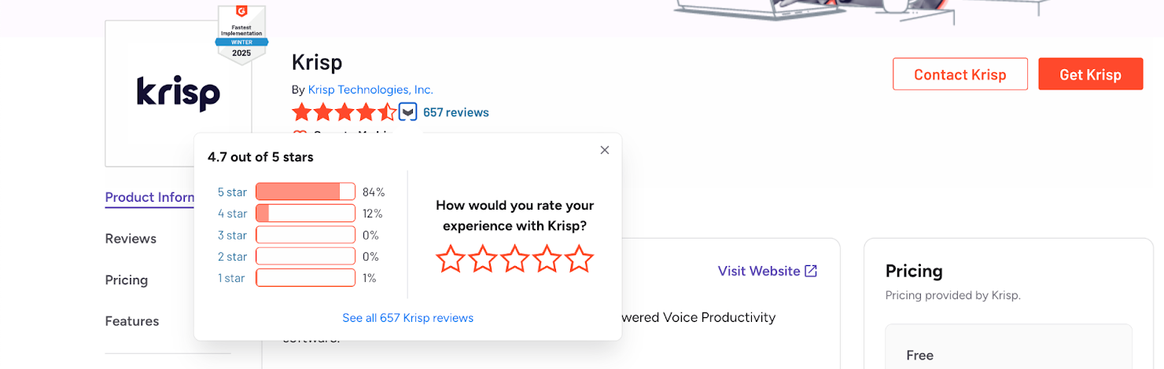Click the Contact Krisp button
The height and width of the screenshot is (369, 1164).
point(960,75)
